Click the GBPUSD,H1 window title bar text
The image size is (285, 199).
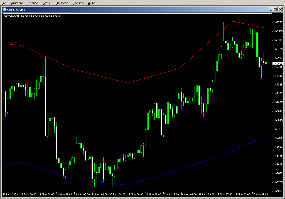pos(16,10)
